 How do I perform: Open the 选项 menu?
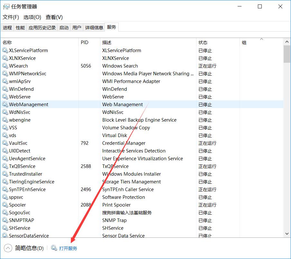pos(32,17)
